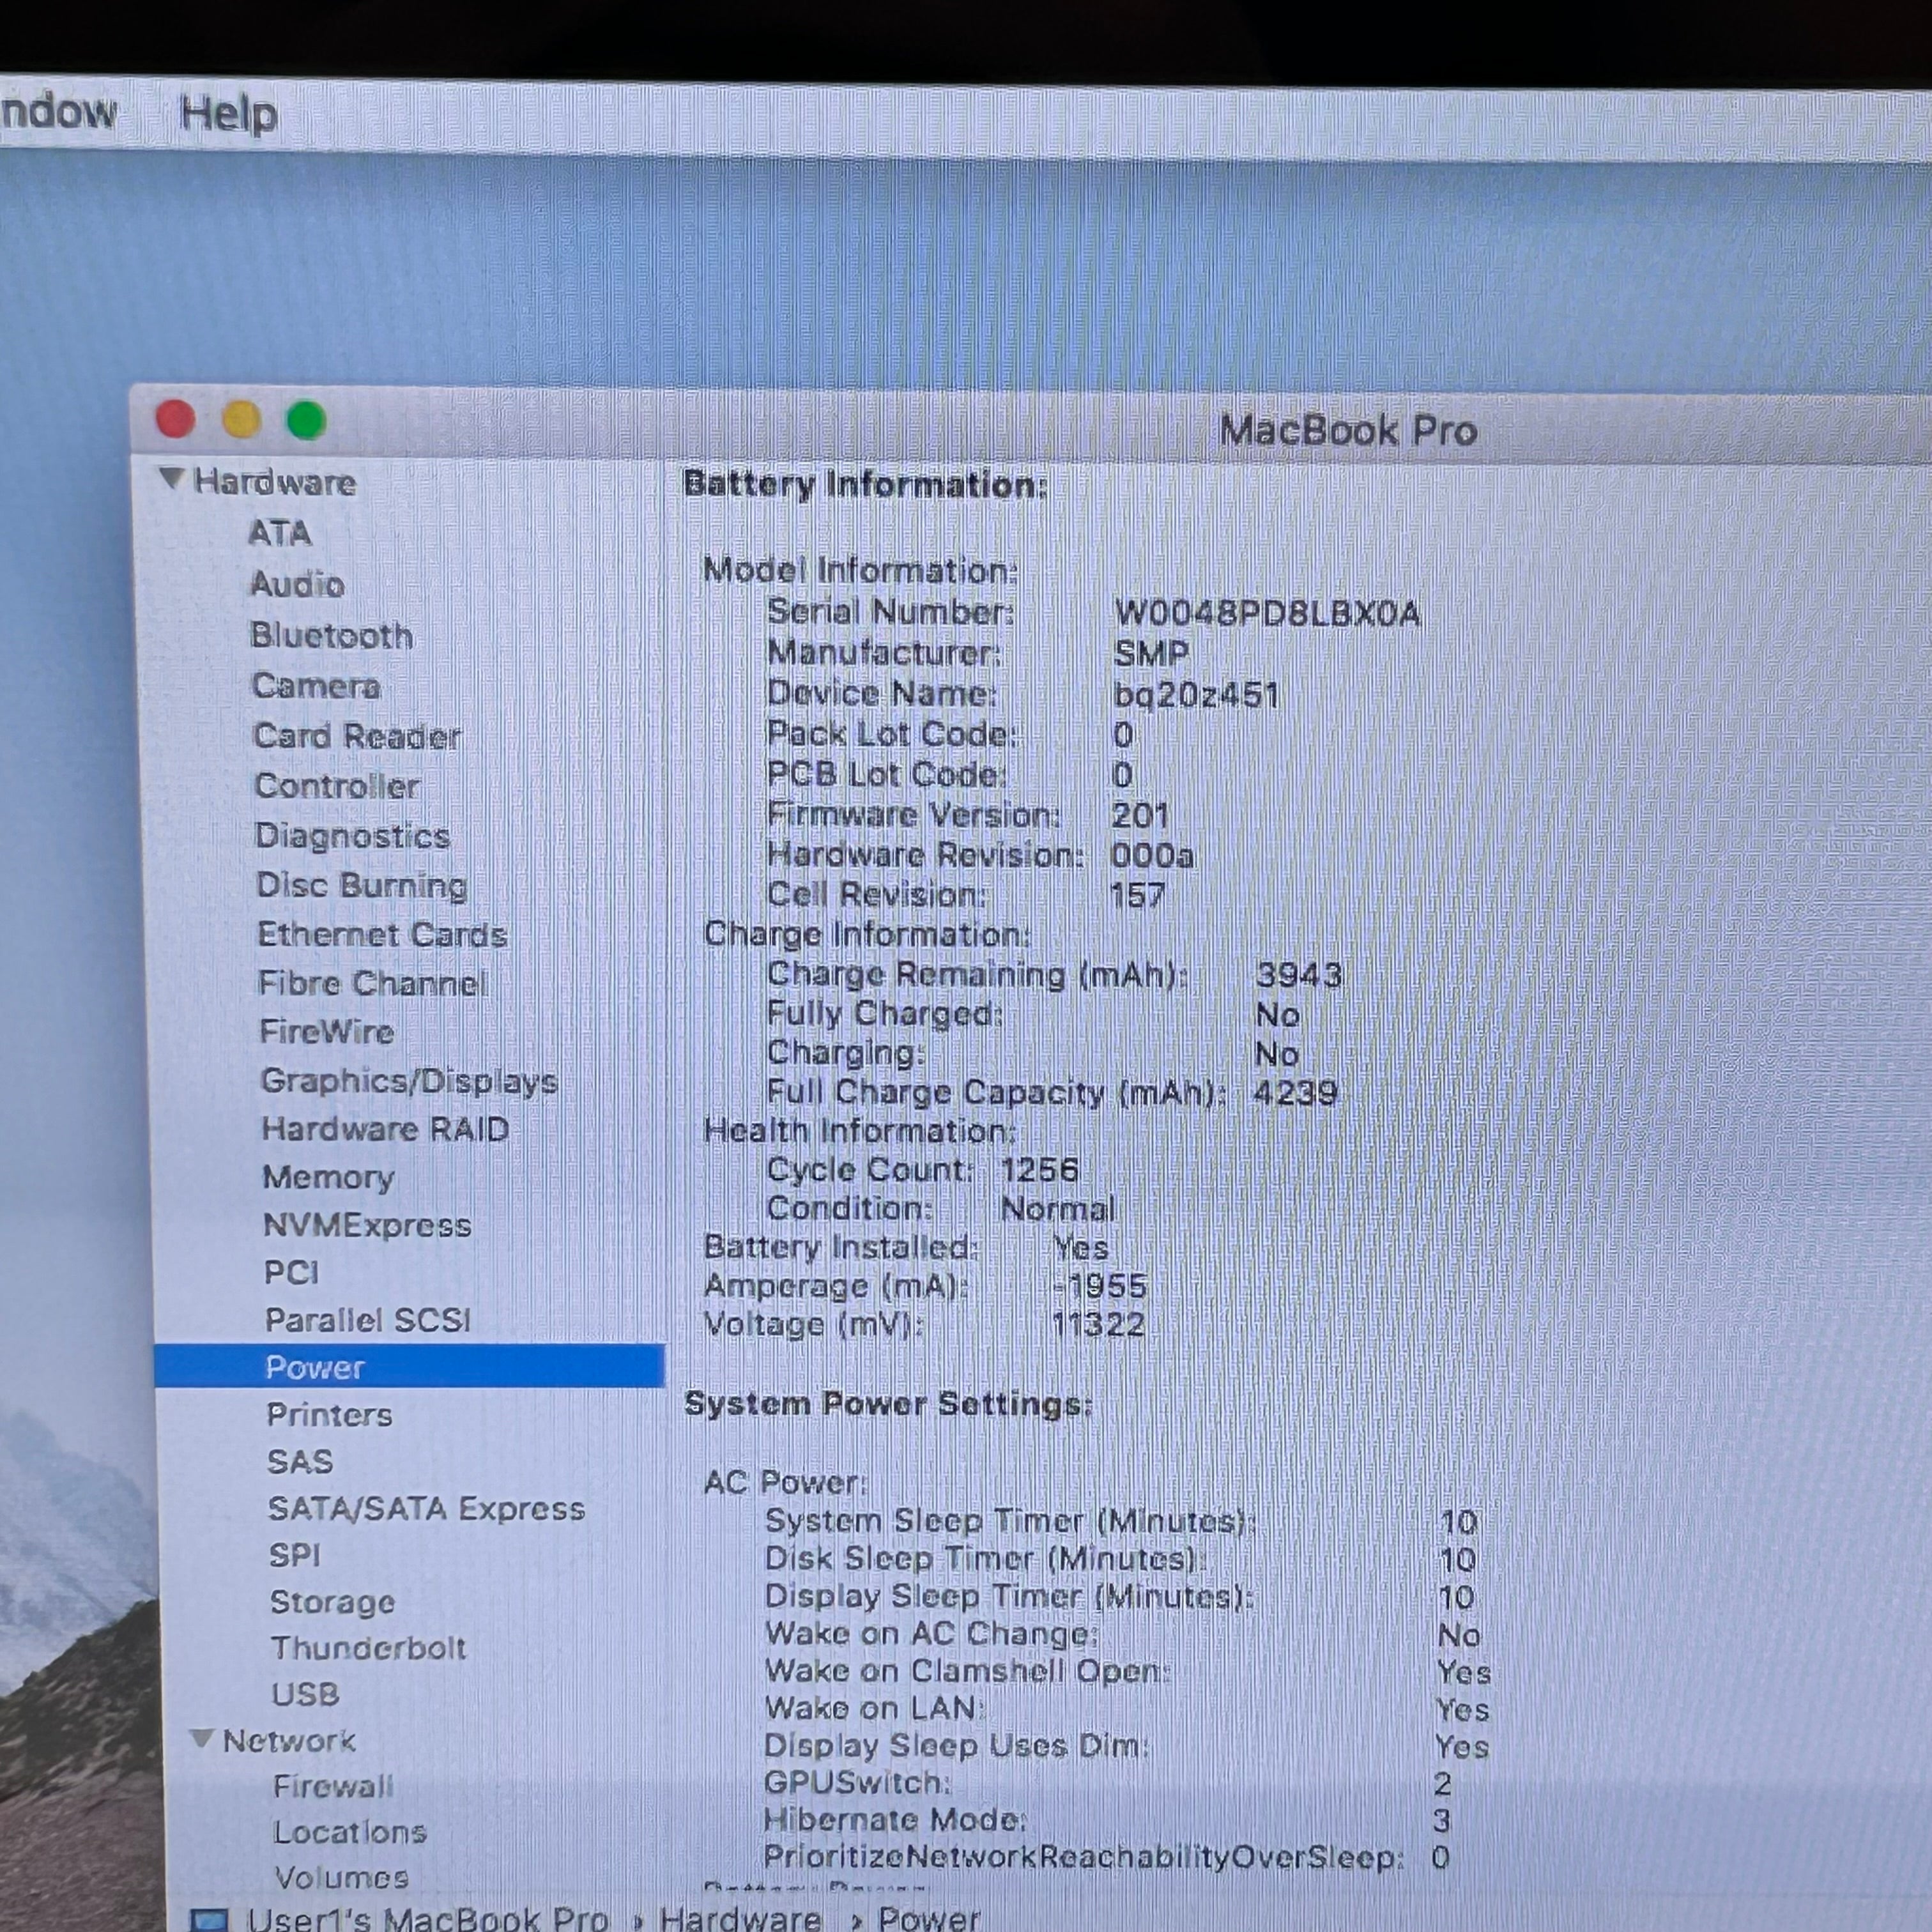
Task: Click the System Power Settings heading
Action: click(888, 1404)
